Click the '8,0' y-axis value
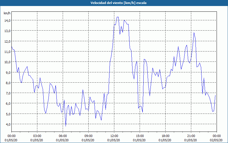The height and width of the screenshot is (143, 228). click(8, 83)
